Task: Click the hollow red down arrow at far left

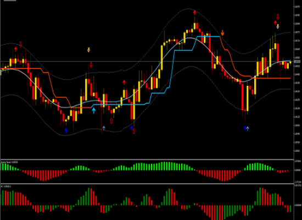Action: coord(21,44)
